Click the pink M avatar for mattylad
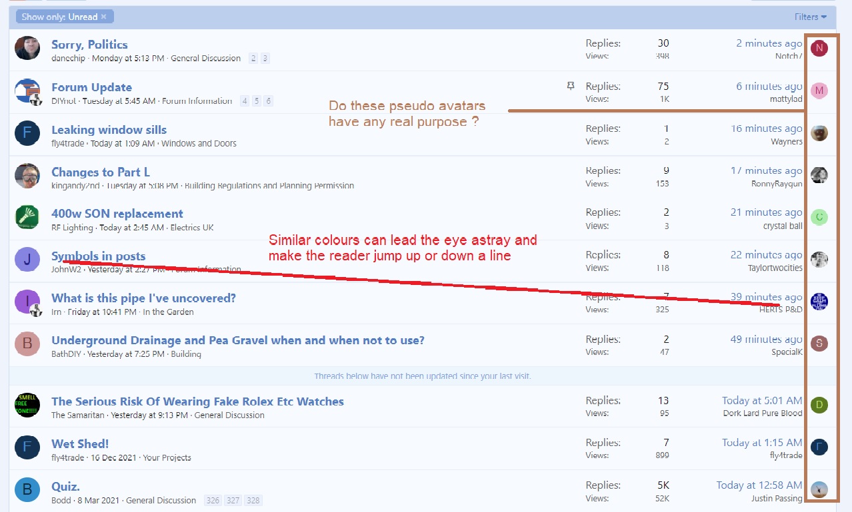Image resolution: width=852 pixels, height=512 pixels. coord(819,91)
